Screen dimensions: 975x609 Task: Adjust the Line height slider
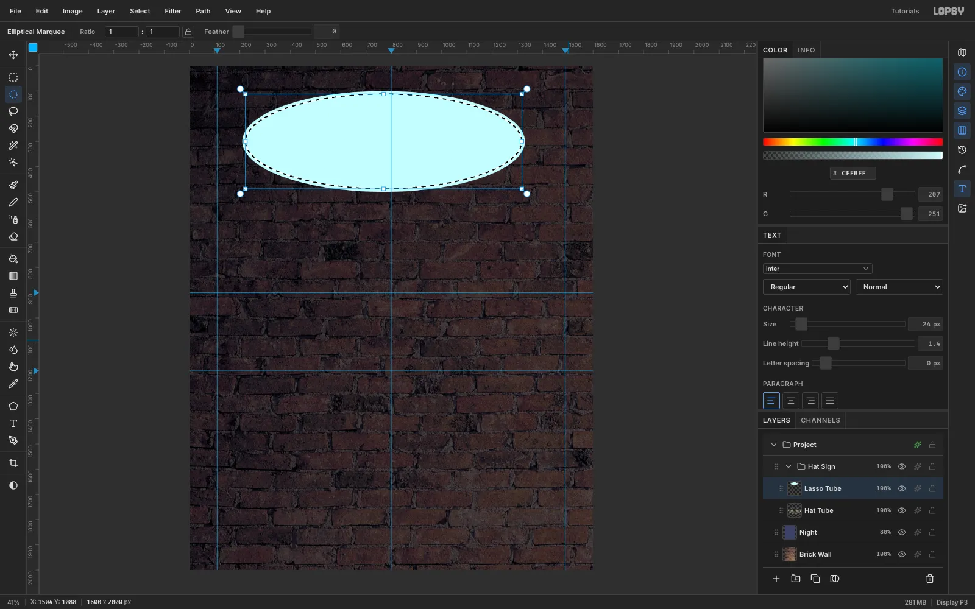[858, 343]
